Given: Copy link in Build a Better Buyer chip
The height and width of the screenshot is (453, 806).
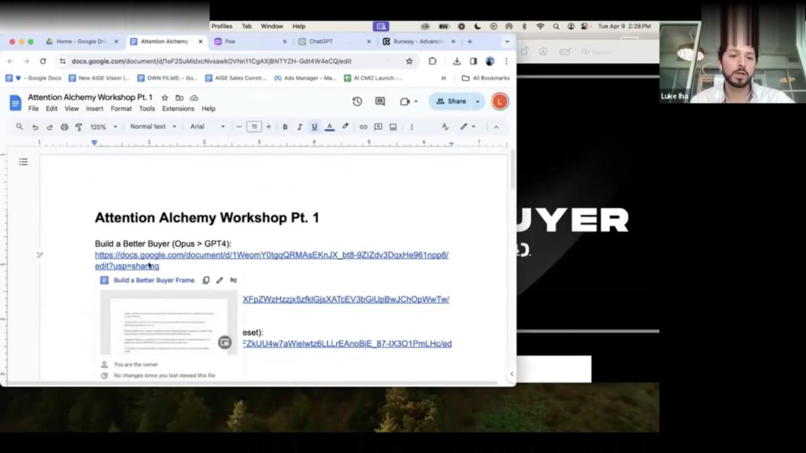Looking at the screenshot, I should [206, 281].
